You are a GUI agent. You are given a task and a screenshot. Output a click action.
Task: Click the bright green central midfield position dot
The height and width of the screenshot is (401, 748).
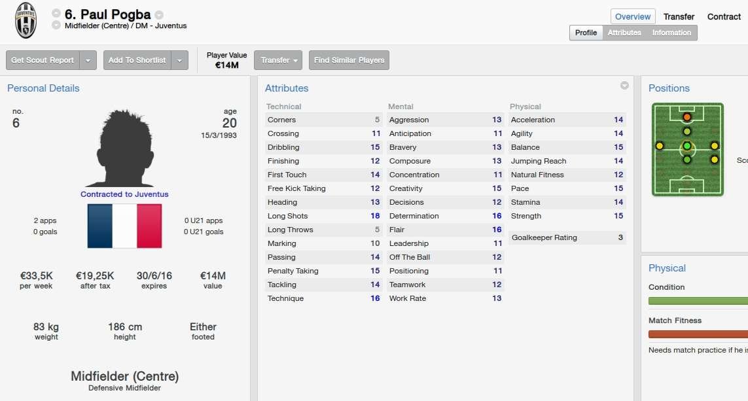click(686, 145)
